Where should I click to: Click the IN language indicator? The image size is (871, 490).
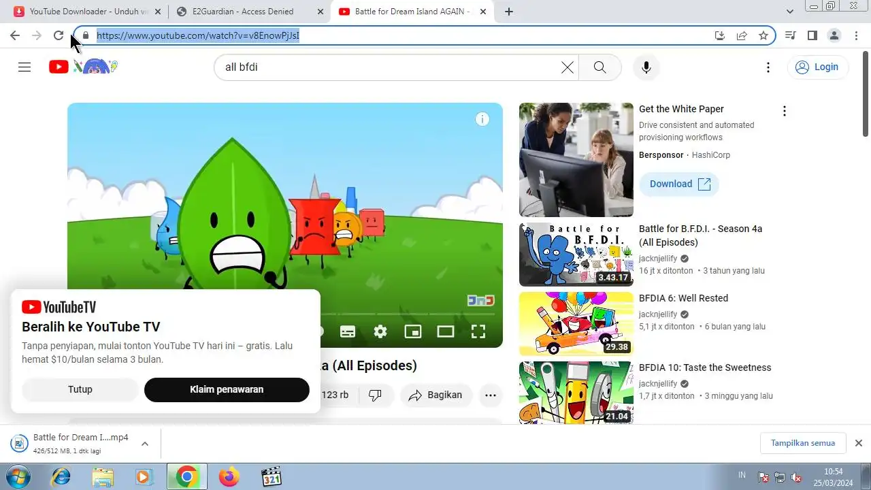pyautogui.click(x=742, y=475)
